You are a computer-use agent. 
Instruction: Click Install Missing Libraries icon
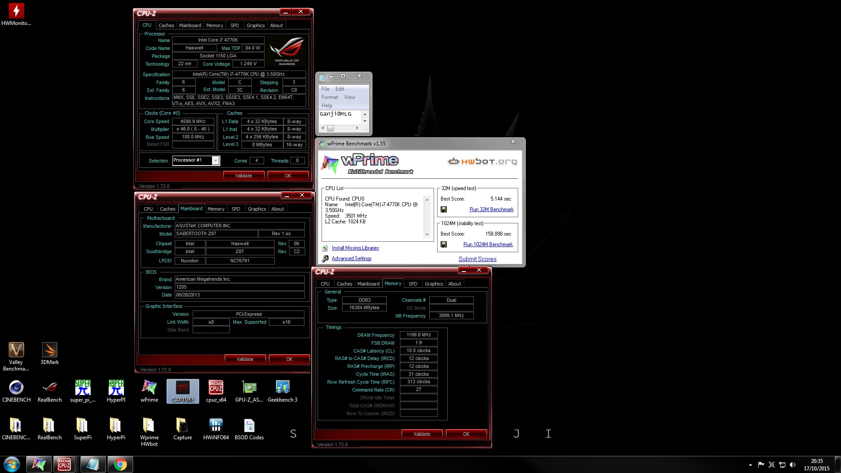325,248
